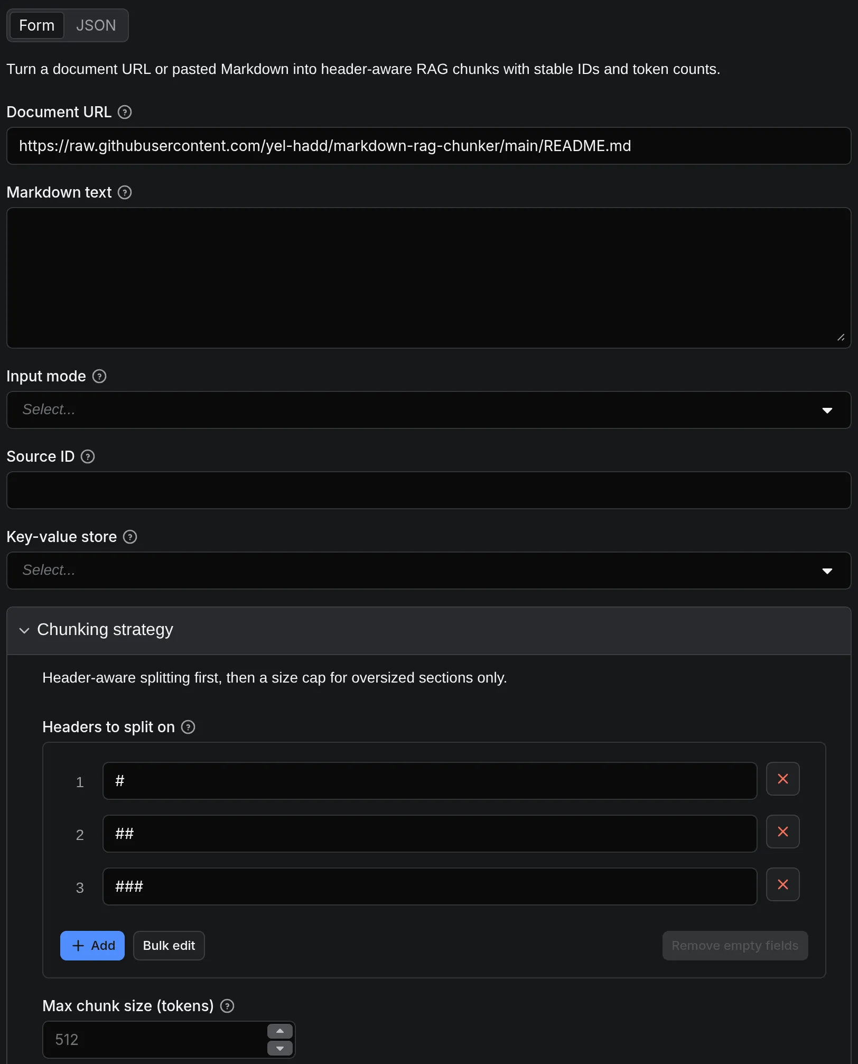Remove header row 3 (###)
The width and height of the screenshot is (858, 1064).
click(783, 884)
